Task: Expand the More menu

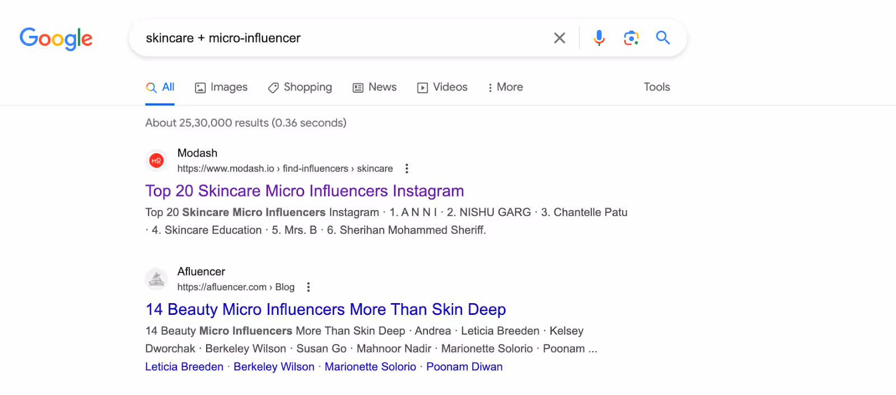Action: pyautogui.click(x=505, y=87)
